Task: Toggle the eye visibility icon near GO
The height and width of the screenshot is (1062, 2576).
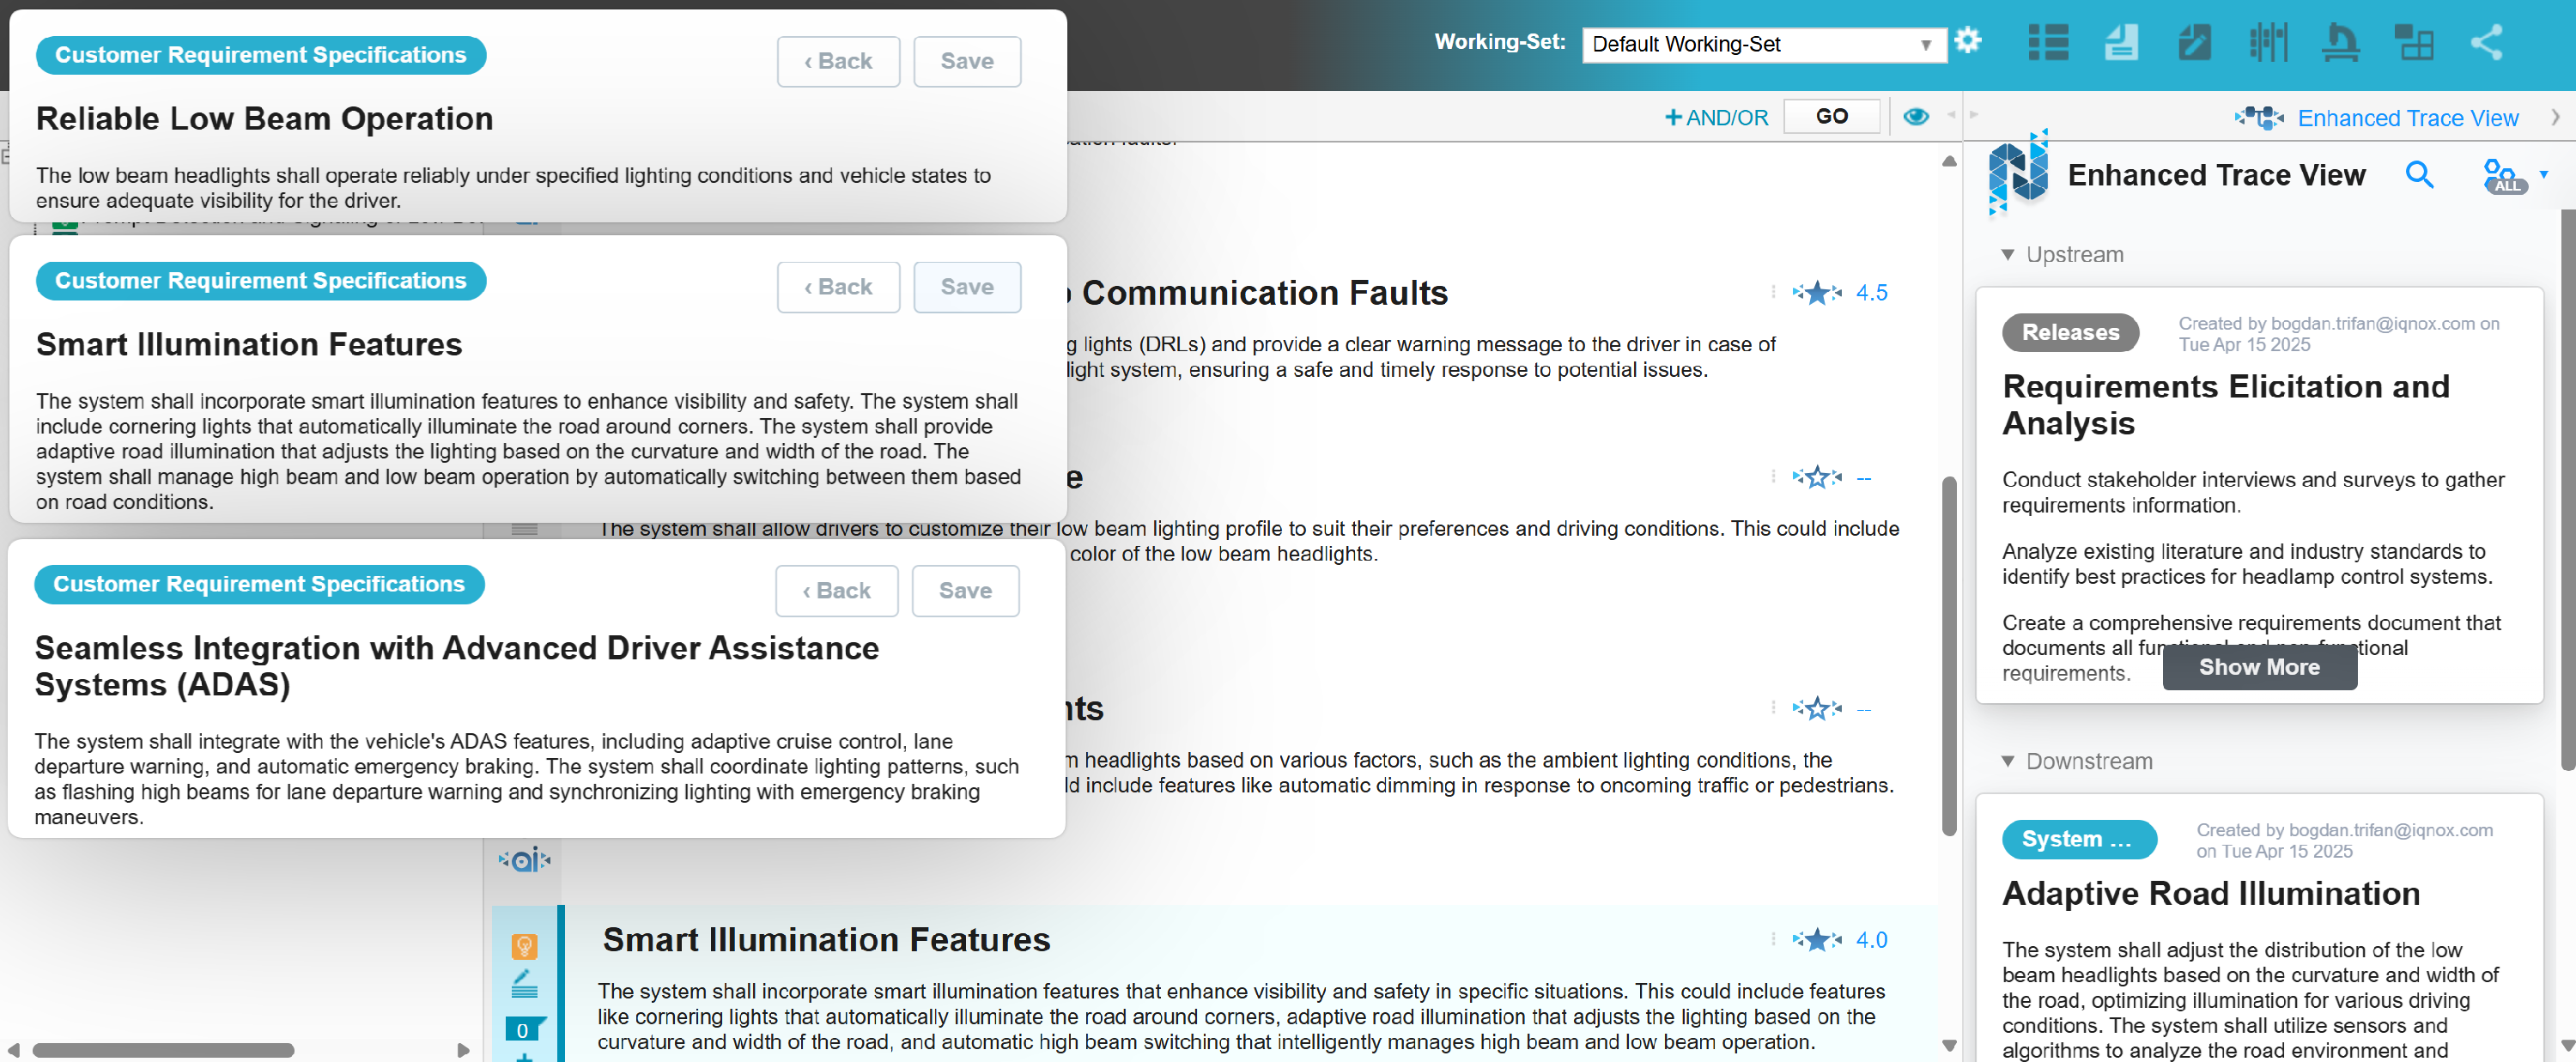Action: click(1915, 117)
